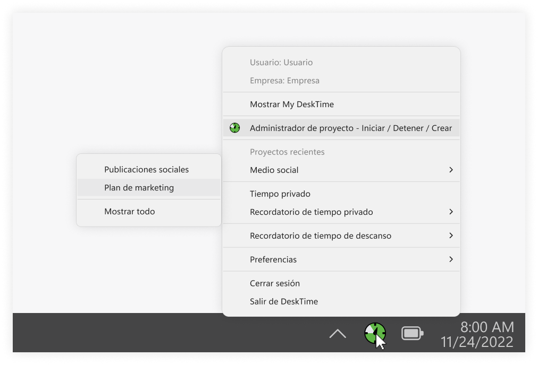Expand the Medio social submenu arrow

(x=451, y=170)
